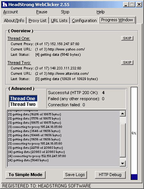
Task: Click log line 'getting data (16216 of 18675 bytes)'
Action: (35, 114)
